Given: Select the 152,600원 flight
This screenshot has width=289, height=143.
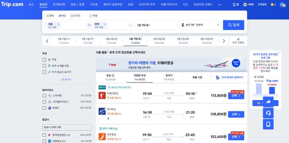Looking at the screenshot, I should click(236, 137).
